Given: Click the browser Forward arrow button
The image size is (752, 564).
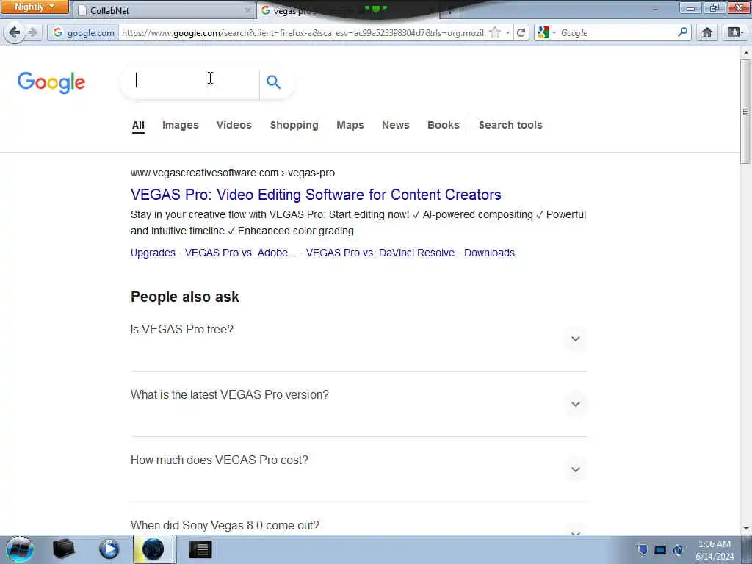Looking at the screenshot, I should (32, 32).
